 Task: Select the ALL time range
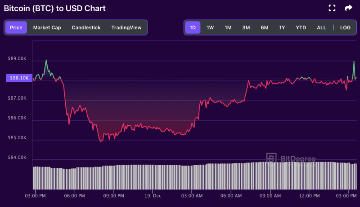click(x=321, y=27)
